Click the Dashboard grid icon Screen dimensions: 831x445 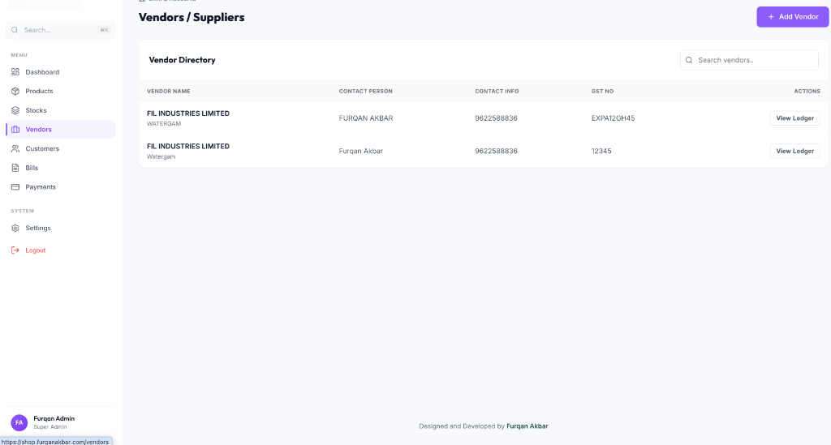[15, 72]
